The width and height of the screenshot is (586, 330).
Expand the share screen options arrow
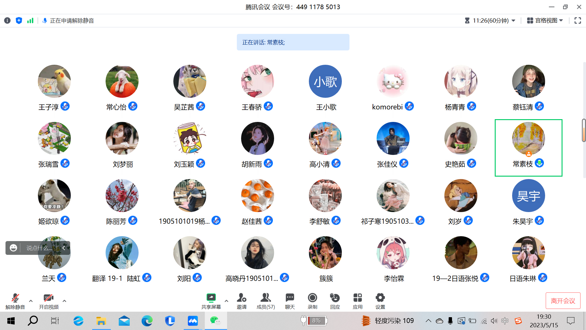[226, 301]
